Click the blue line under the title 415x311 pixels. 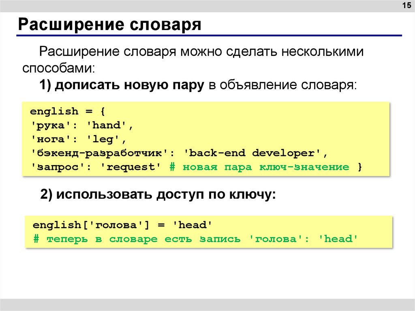[209, 36]
